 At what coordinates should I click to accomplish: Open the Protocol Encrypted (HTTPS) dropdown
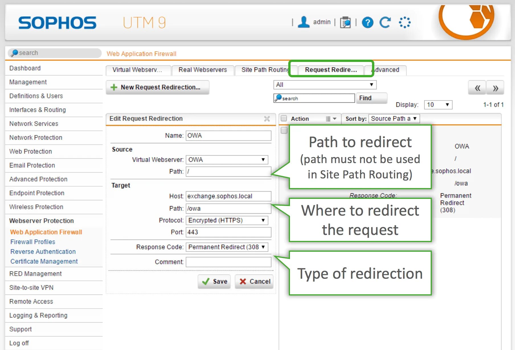pos(227,220)
